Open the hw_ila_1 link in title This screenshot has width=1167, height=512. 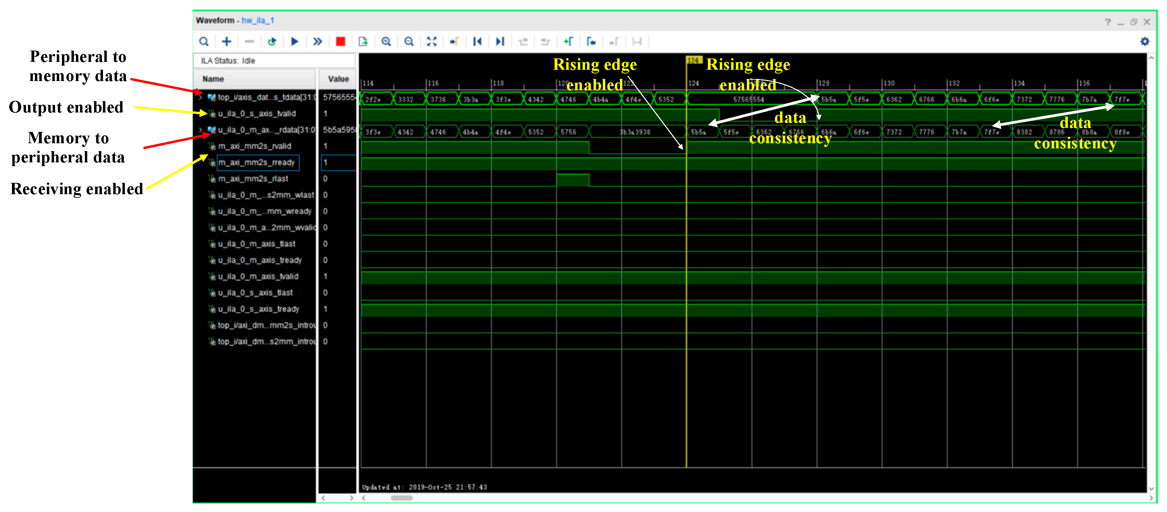tap(258, 21)
